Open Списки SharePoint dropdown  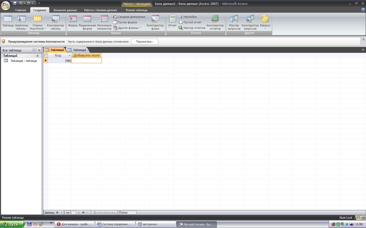tap(38, 23)
